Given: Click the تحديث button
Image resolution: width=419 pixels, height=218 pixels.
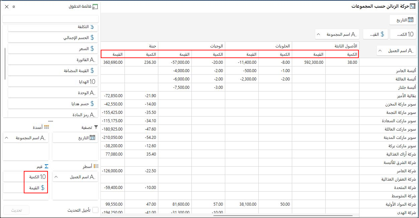Looking at the screenshot, I should click(x=16, y=210).
